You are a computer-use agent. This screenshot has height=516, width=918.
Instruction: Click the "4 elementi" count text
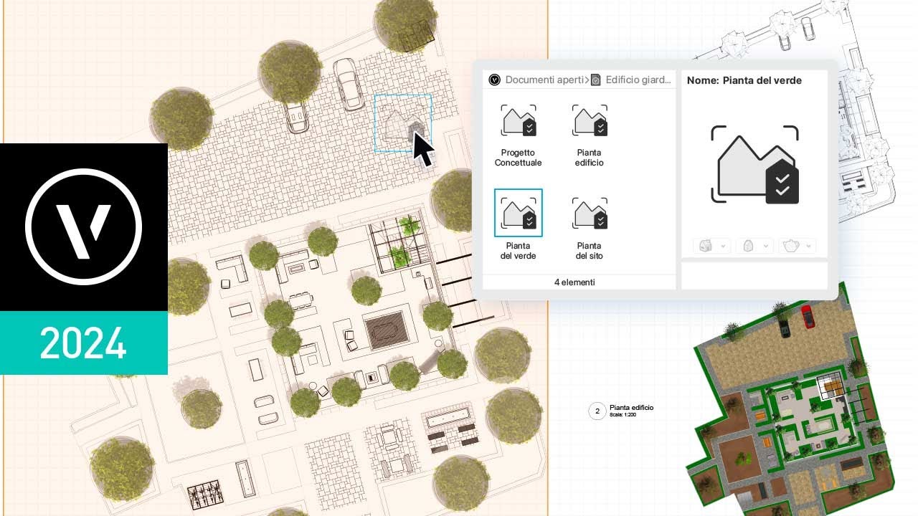tap(574, 282)
